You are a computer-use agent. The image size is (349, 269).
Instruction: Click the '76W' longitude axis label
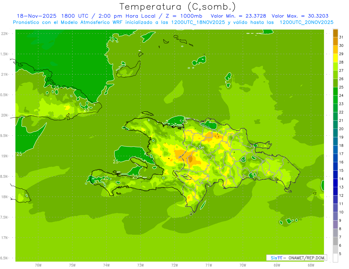click(x=38, y=265)
